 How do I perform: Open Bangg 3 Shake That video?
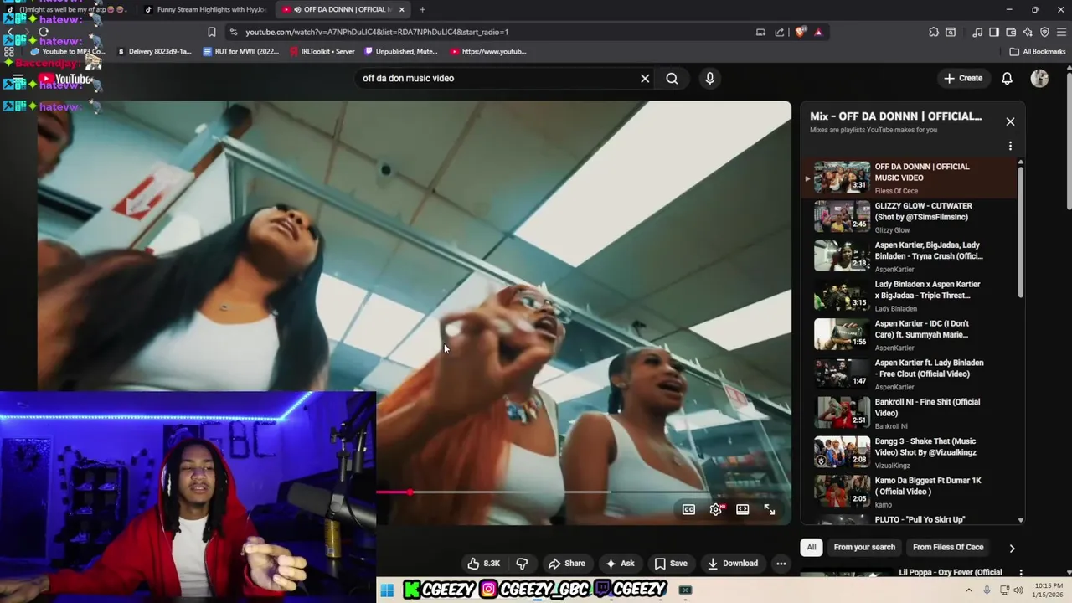click(x=909, y=452)
